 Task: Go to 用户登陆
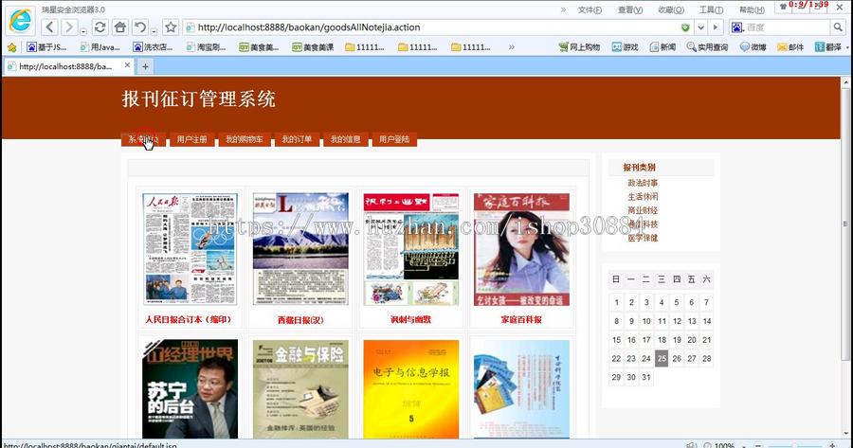point(394,139)
